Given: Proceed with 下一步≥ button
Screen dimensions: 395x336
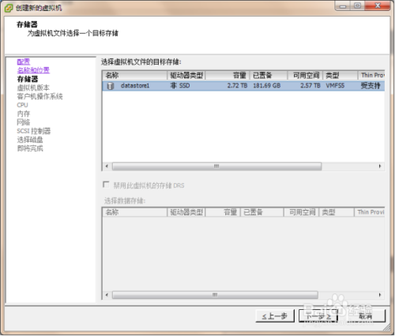Looking at the screenshot, I should coord(318,316).
